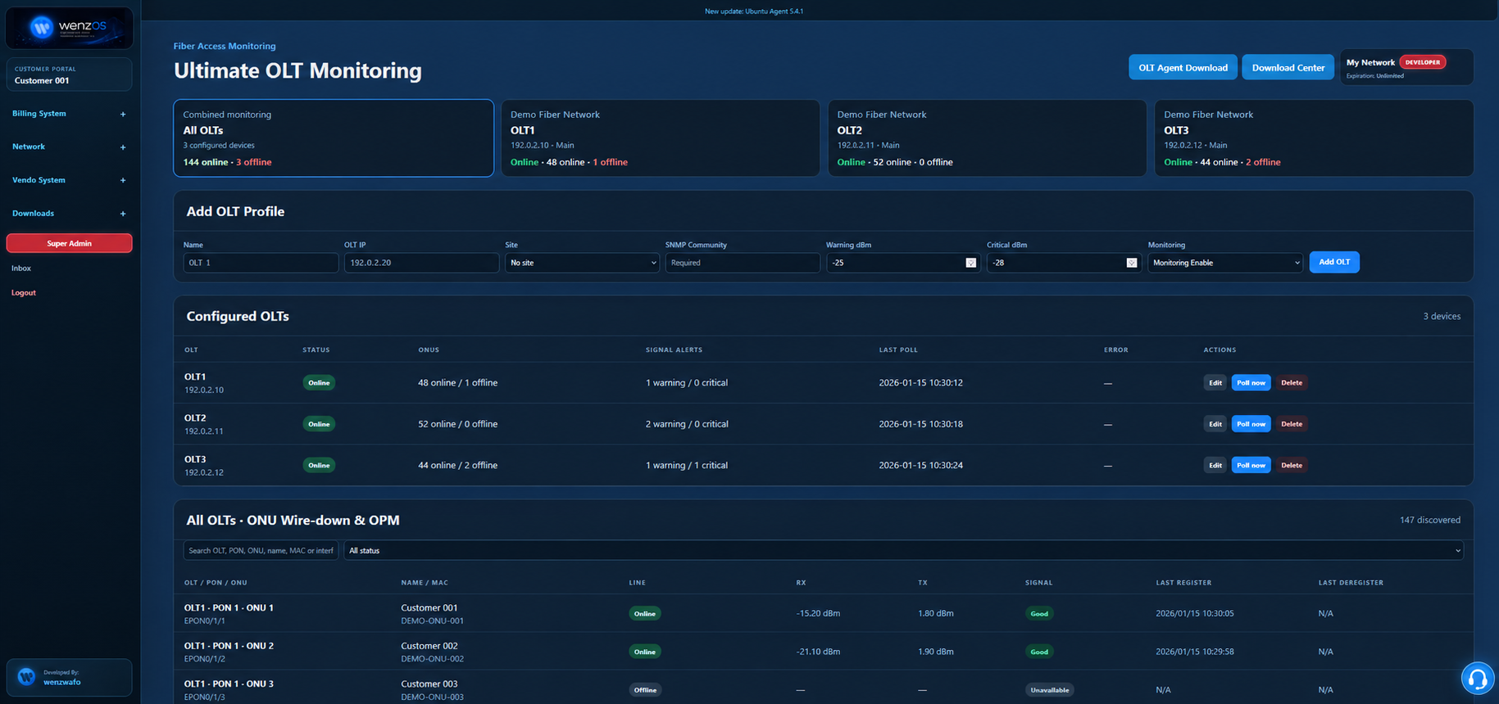Delete the OLT2 entry
This screenshot has height=704, width=1499.
pos(1292,424)
